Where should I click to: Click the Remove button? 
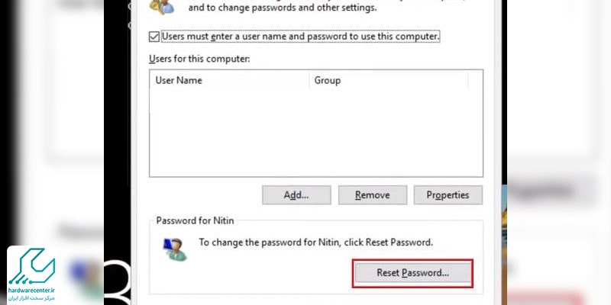[x=373, y=195]
